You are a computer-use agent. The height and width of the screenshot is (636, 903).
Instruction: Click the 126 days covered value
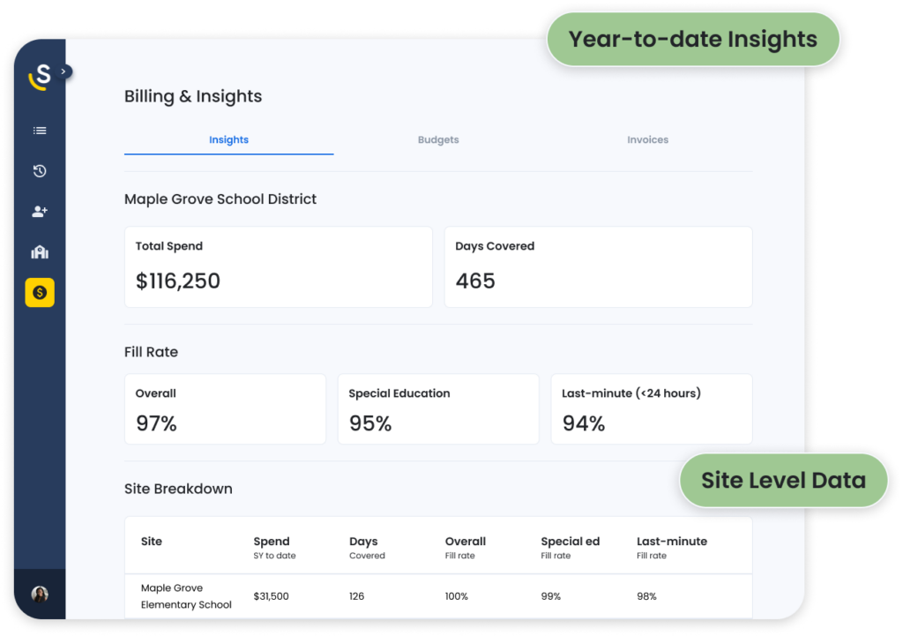click(x=356, y=596)
